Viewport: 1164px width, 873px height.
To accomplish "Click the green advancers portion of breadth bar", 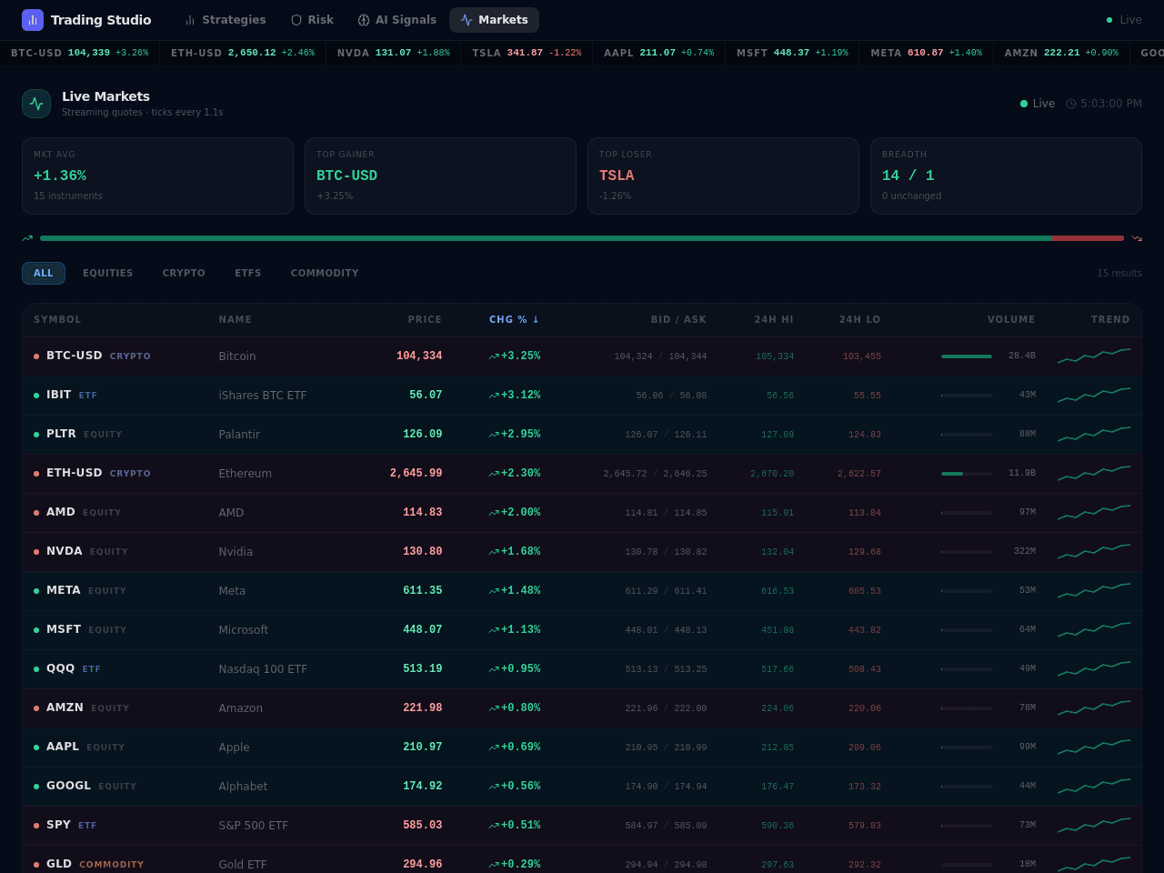I will pos(546,238).
